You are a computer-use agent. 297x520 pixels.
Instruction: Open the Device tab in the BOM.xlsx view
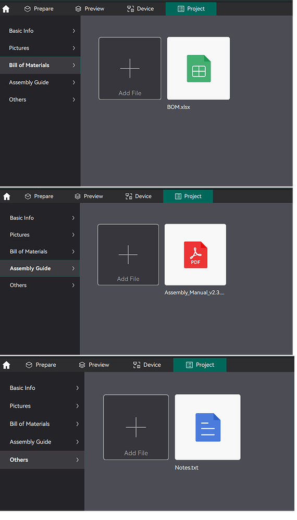point(140,9)
